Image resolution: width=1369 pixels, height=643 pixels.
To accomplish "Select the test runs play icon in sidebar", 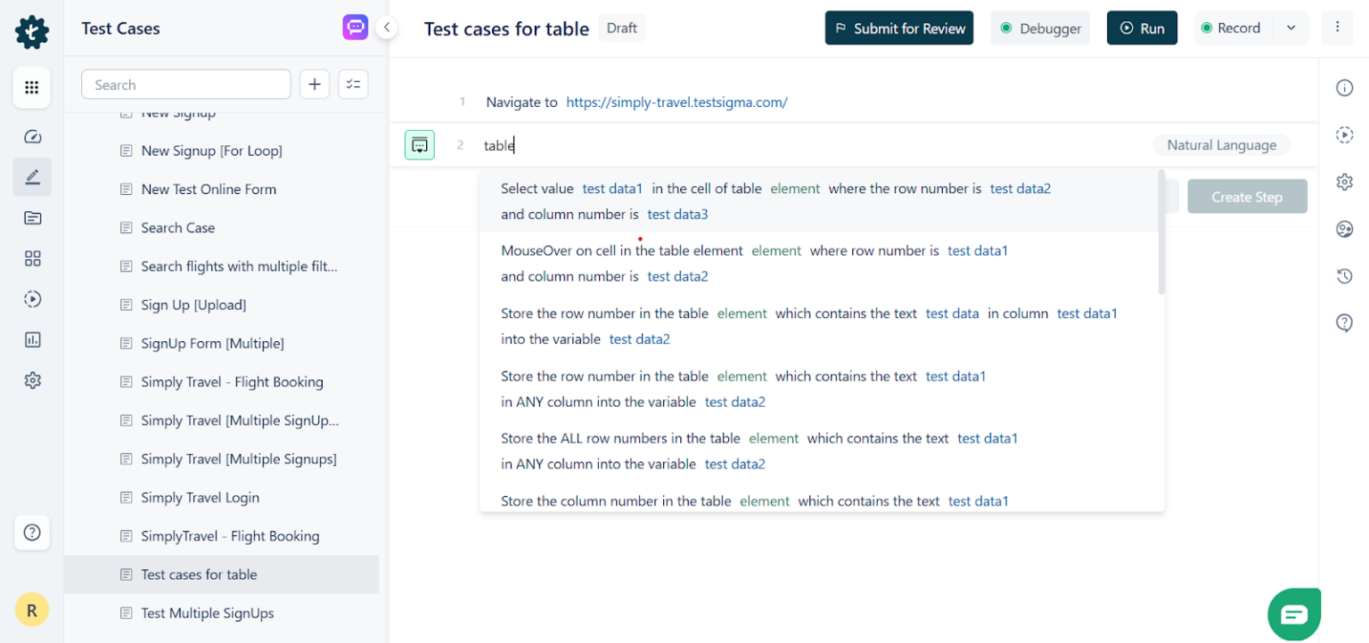I will (x=32, y=299).
